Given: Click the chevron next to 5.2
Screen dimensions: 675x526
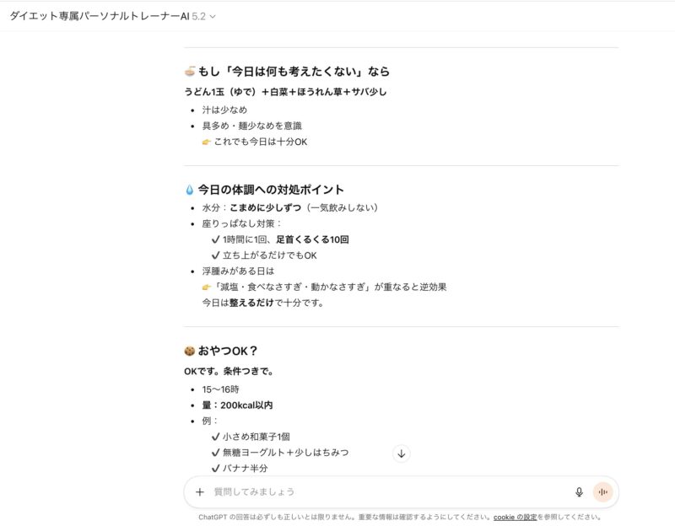Looking at the screenshot, I should [x=211, y=16].
